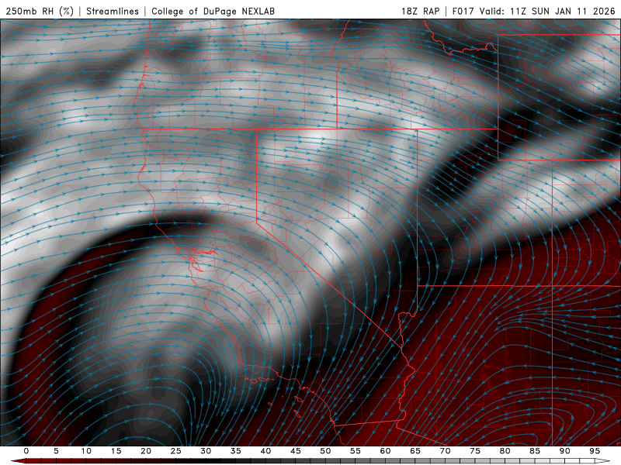Click the colorbar label '25'
Viewport: 621px width, 465px height.
[176, 451]
